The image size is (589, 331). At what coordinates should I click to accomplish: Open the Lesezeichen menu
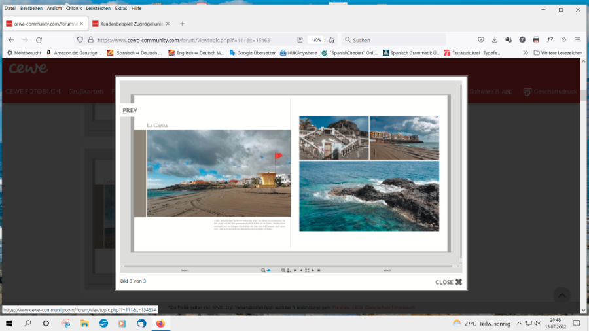point(98,9)
